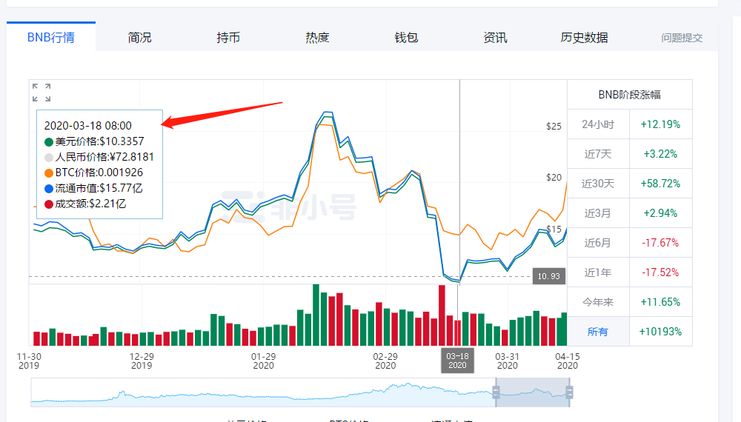Click the $20 price axis label
This screenshot has width=741, height=422.
554,178
